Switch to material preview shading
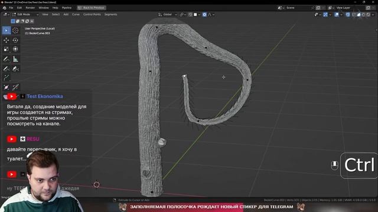The height and width of the screenshot is (212, 378). 364,15
